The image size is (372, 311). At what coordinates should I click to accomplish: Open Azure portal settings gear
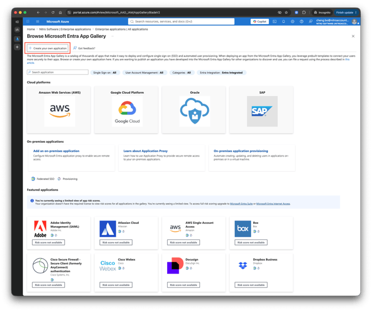(x=293, y=22)
